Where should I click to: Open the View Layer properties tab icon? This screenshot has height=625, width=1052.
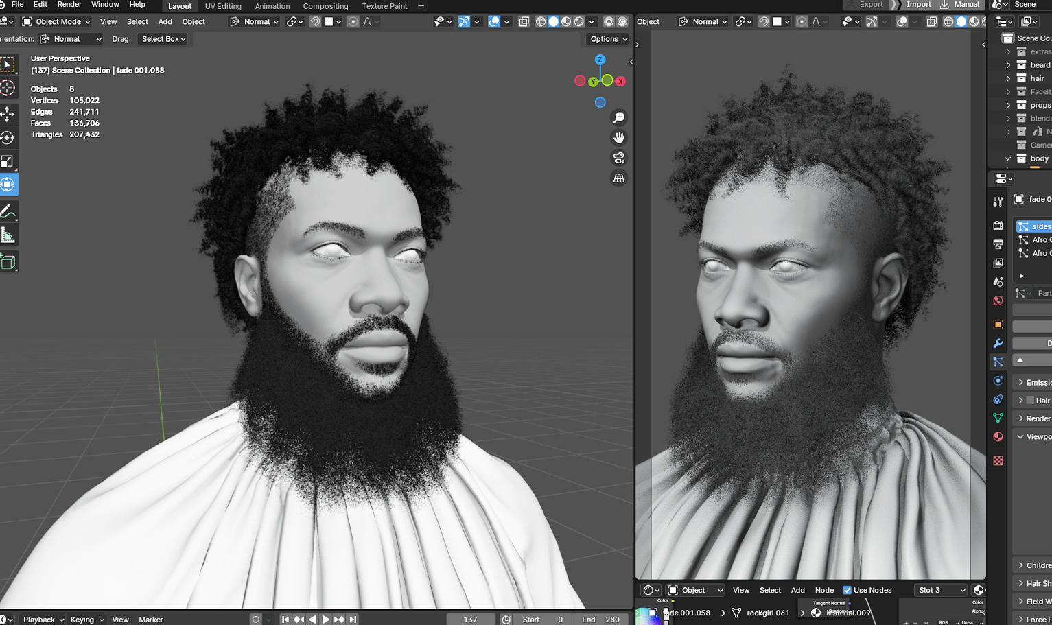click(x=998, y=263)
